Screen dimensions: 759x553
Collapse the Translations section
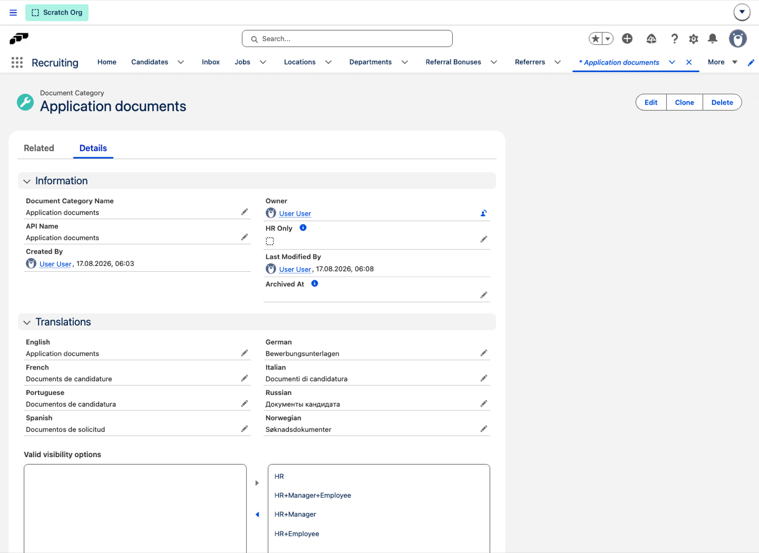click(27, 322)
